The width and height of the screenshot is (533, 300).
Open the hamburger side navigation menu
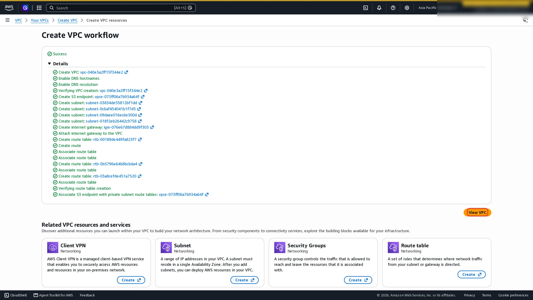pos(7,20)
